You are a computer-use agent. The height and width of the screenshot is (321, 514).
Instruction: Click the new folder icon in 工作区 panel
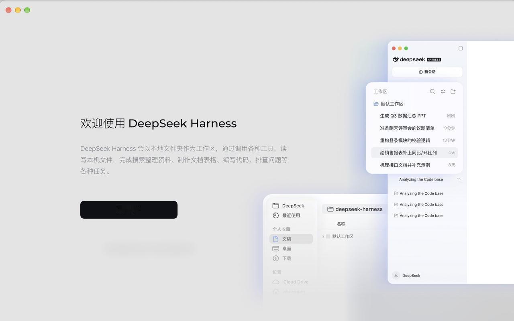click(453, 91)
